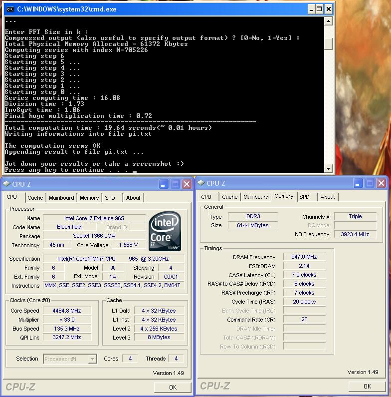Close the right CPU-Z Memory window
391x397 pixels.
click(x=382, y=183)
